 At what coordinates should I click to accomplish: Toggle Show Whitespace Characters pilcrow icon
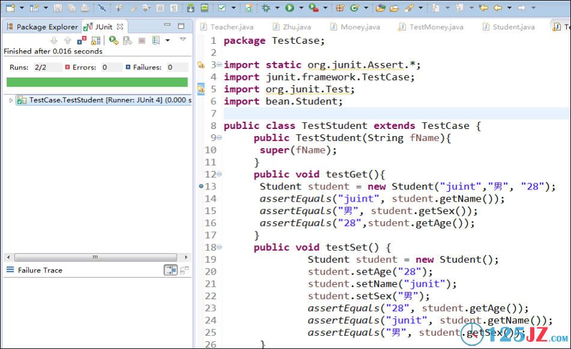pyautogui.click(x=174, y=8)
